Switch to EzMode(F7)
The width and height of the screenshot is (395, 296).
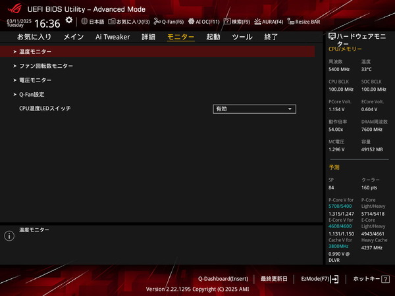click(319, 279)
